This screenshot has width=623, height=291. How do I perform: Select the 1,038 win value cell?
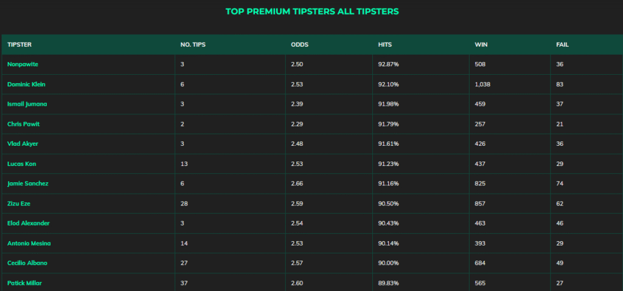point(510,84)
